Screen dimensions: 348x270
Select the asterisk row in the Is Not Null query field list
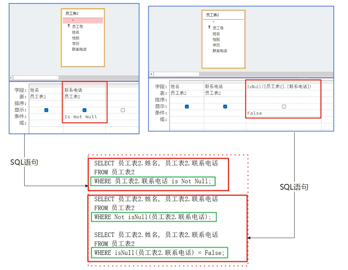(83, 21)
